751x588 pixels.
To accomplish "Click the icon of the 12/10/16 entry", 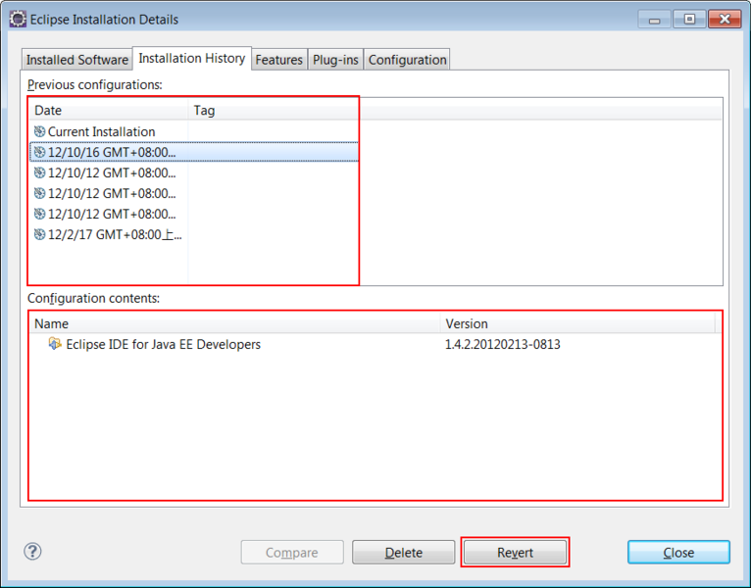I will click(39, 152).
